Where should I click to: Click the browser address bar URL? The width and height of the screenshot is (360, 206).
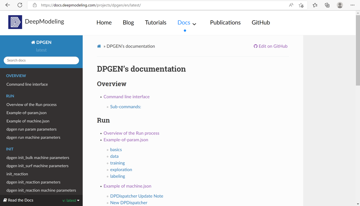click(x=91, y=5)
